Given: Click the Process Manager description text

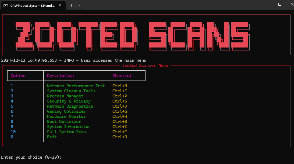Looking at the screenshot, I should coord(65,96).
